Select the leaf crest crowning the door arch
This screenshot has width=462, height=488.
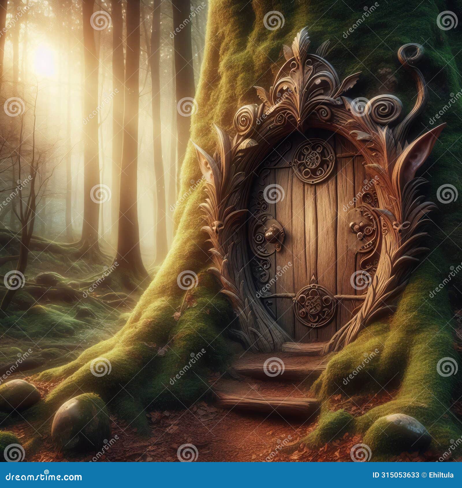[x=303, y=72]
